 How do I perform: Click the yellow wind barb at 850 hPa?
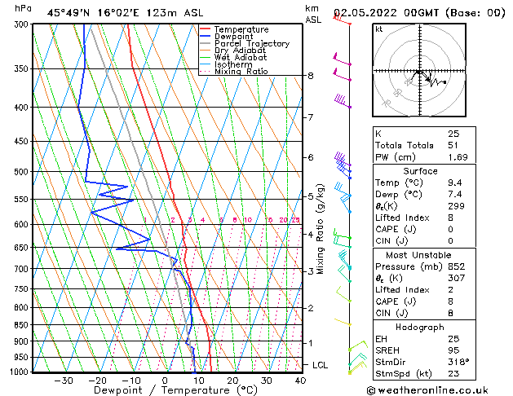343,322
